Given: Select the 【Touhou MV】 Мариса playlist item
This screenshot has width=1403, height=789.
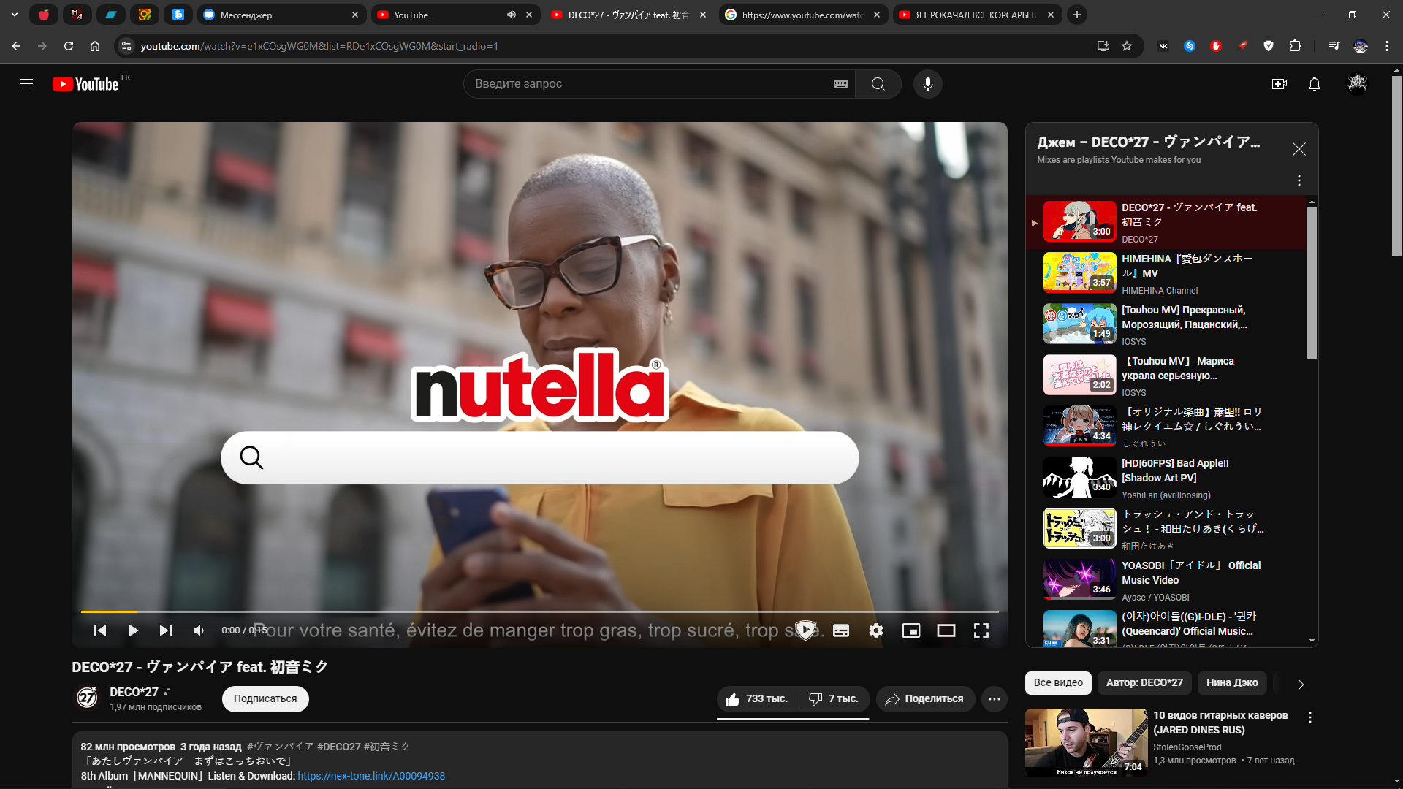Looking at the screenshot, I should pyautogui.click(x=1166, y=376).
